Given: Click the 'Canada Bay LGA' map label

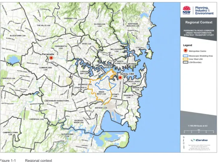Looking at the screenshot, I should (x=84, y=72).
